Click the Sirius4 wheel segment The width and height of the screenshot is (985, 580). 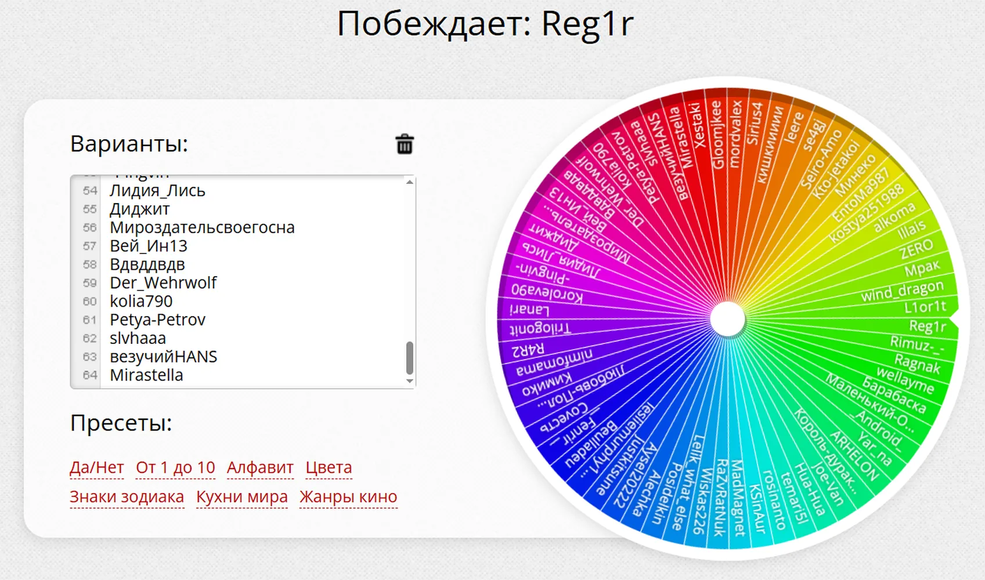(755, 123)
